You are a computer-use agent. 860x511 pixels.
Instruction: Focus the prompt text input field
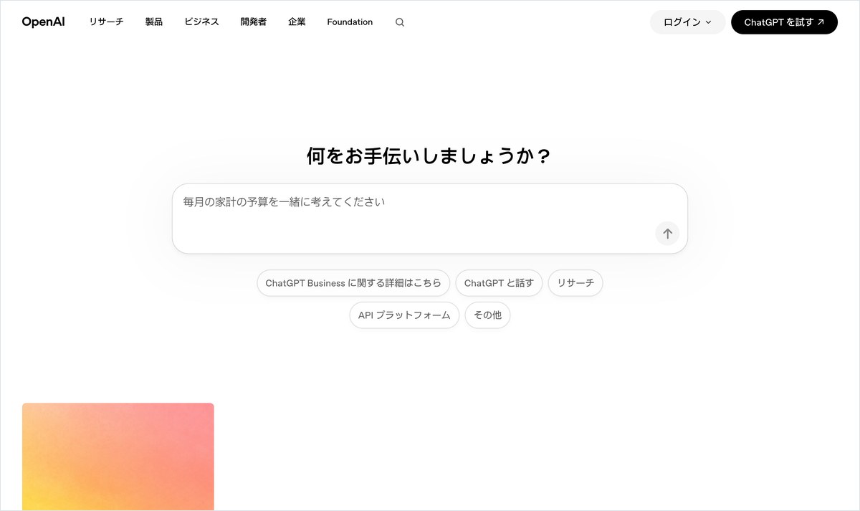click(430, 219)
